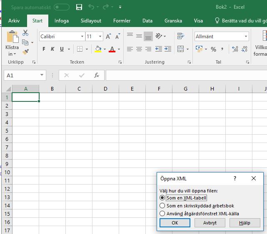
Task: Open the borders dropdown arrow
Action: coord(87,49)
